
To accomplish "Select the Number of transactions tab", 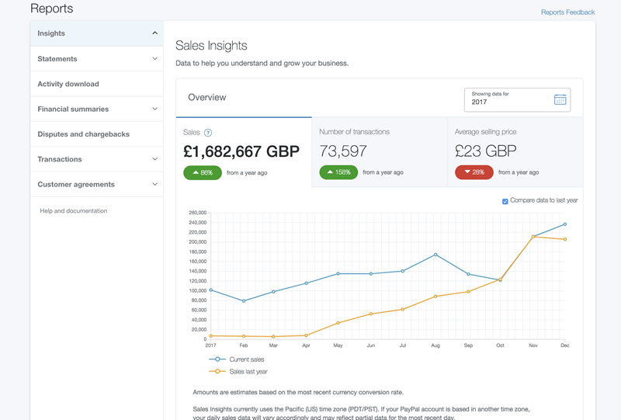I will [x=379, y=151].
